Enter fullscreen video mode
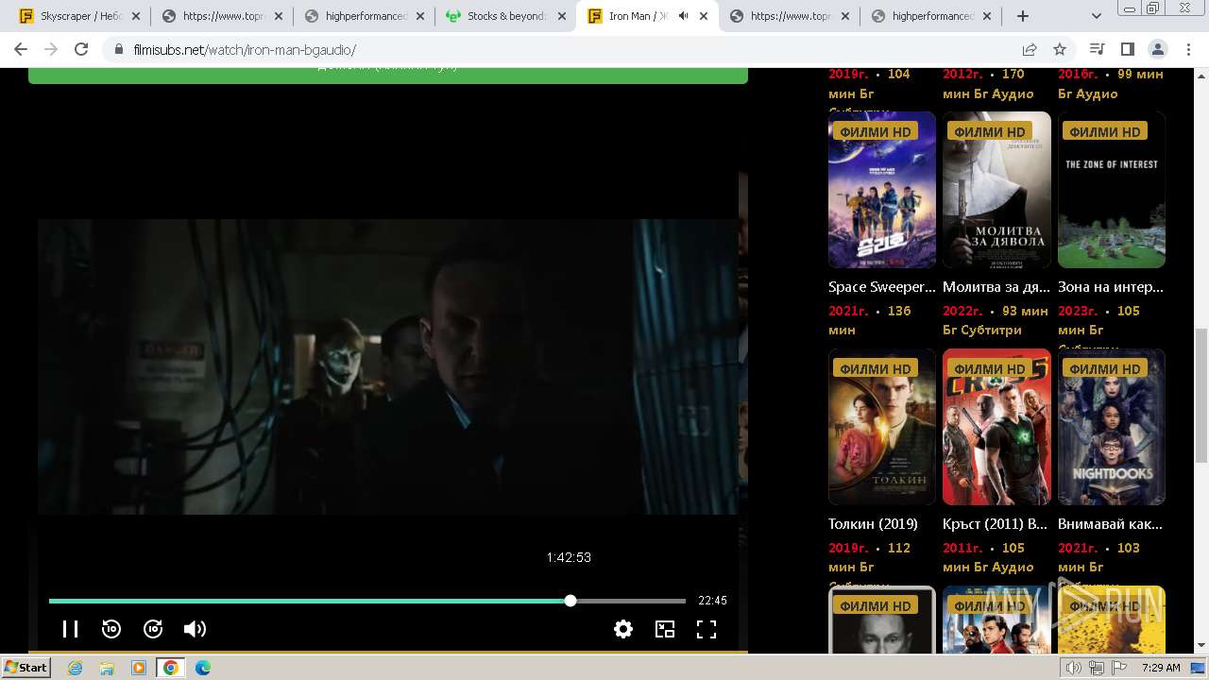Screen dimensions: 1209x680 [x=707, y=629]
